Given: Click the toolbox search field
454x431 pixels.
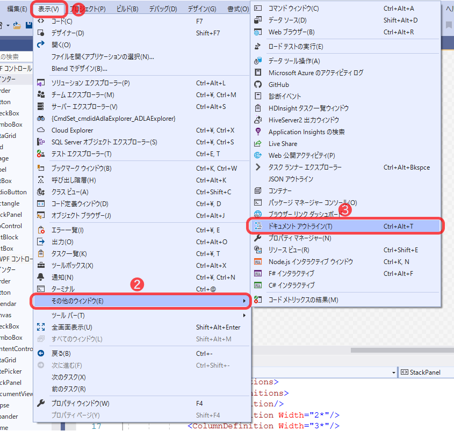Looking at the screenshot, I should [16, 57].
